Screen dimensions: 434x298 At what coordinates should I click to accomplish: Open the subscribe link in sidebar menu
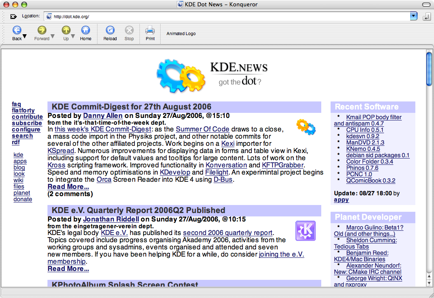27,123
